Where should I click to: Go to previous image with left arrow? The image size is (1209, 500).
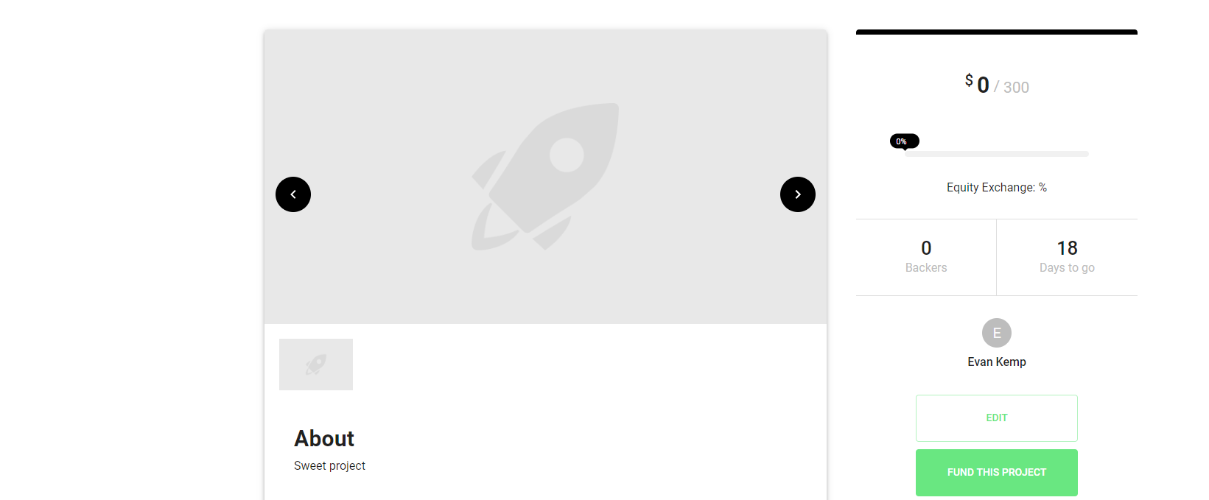click(x=293, y=194)
